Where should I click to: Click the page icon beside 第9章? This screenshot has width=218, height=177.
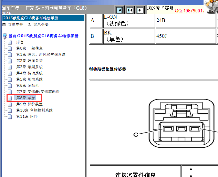10,104
